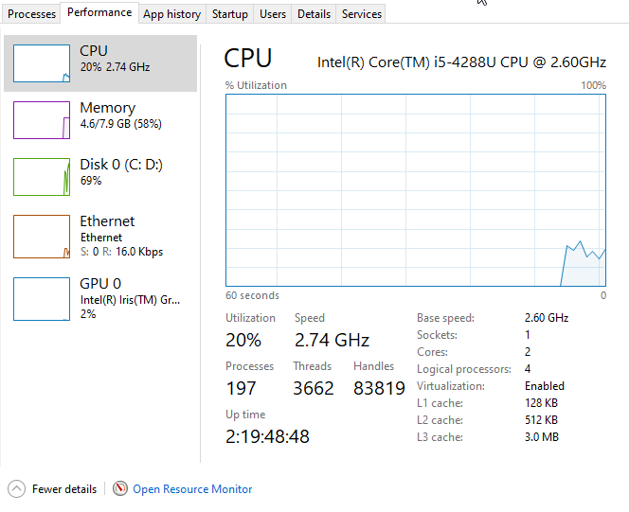Click the Fewer details label
The height and width of the screenshot is (512, 629).
click(64, 489)
